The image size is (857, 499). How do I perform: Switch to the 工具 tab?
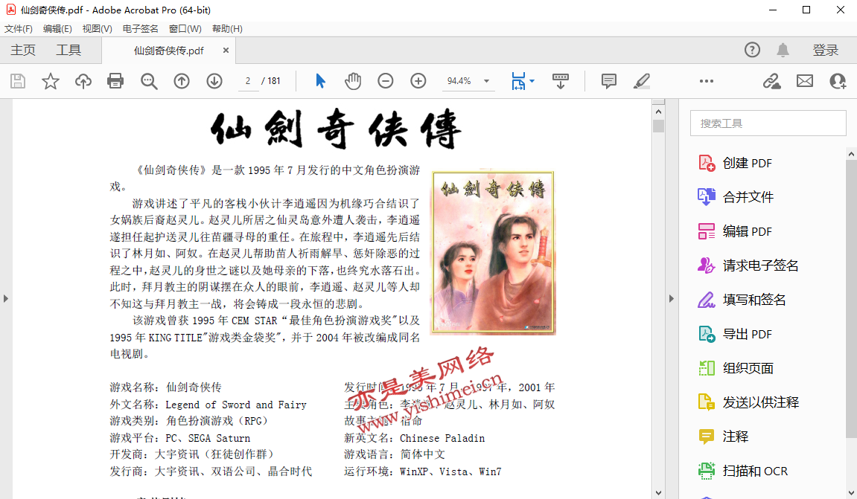(69, 51)
